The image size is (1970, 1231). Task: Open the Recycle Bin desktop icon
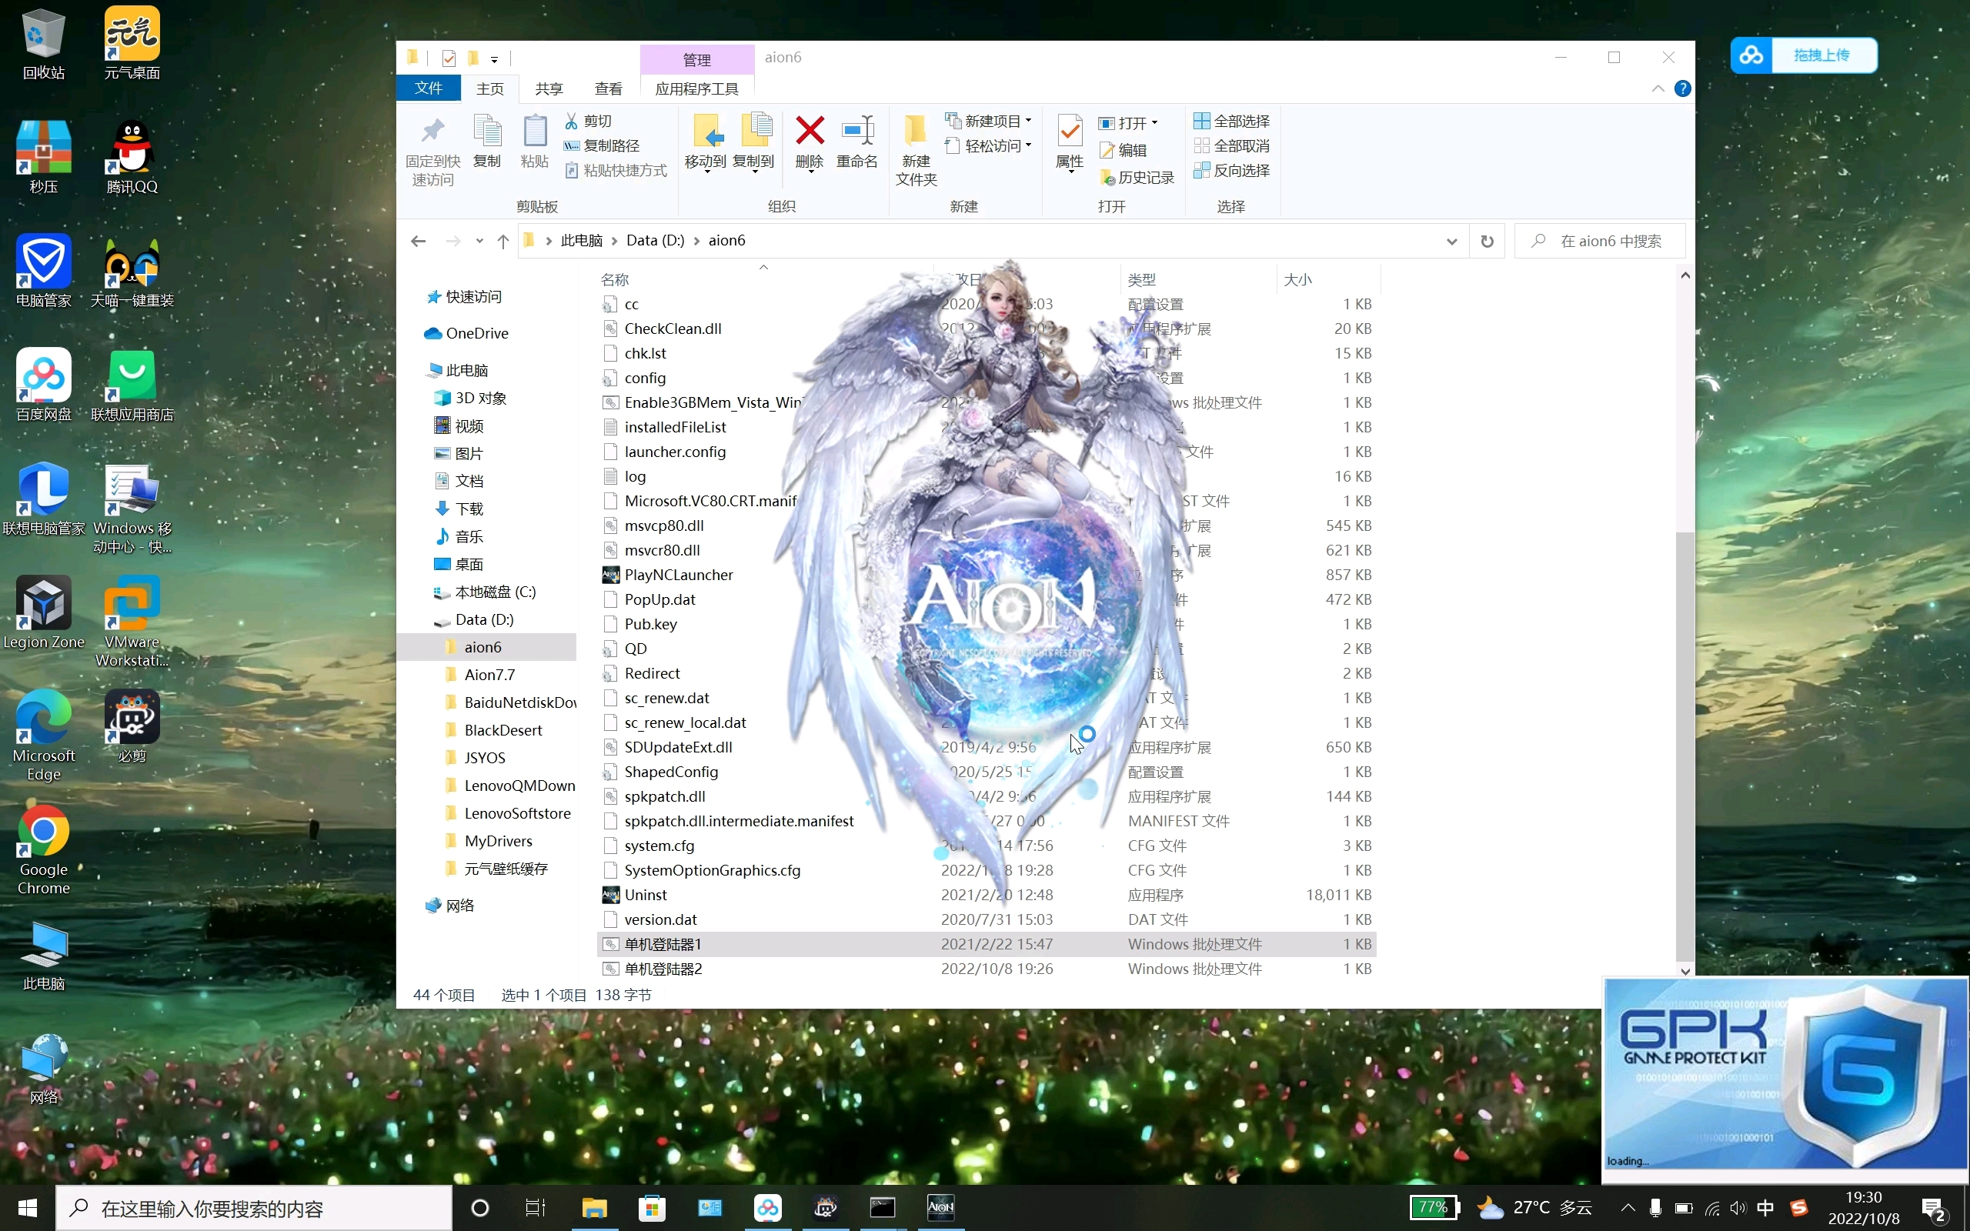click(x=43, y=45)
